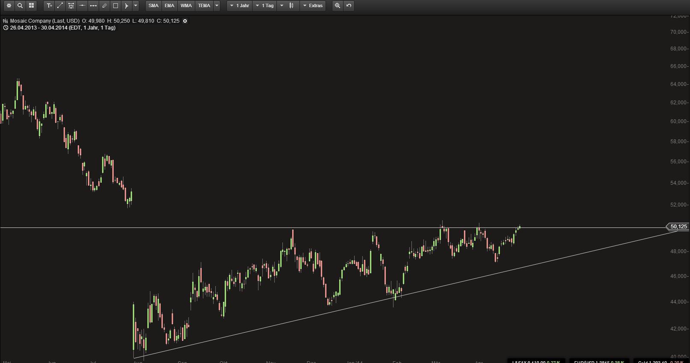
Task: Open chart settings gear icon
Action: pyautogui.click(x=9, y=6)
